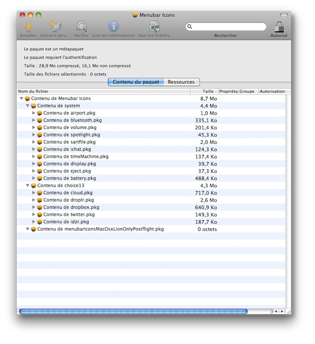Image resolution: width=315 pixels, height=344 pixels.
Task: Click the Voir les fichiers icon
Action: 154,26
